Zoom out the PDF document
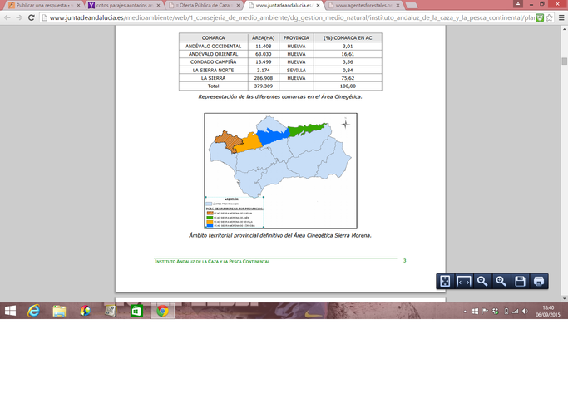This screenshot has height=398, width=568. (x=482, y=281)
